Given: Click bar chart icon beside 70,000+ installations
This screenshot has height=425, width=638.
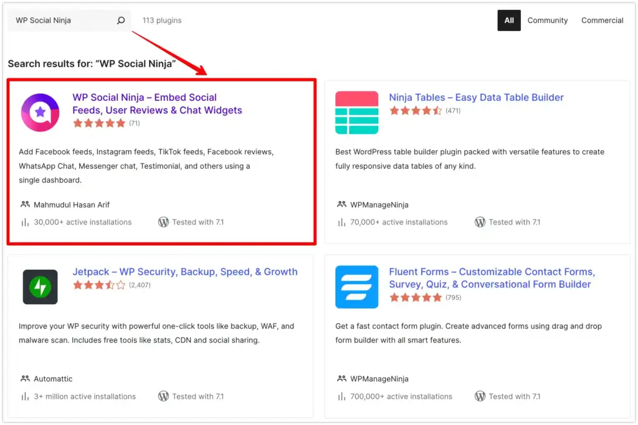Looking at the screenshot, I should (x=342, y=222).
